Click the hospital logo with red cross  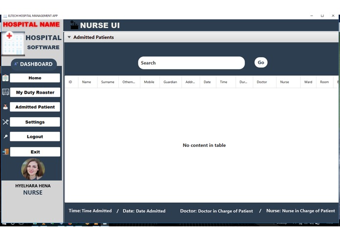click(13, 44)
